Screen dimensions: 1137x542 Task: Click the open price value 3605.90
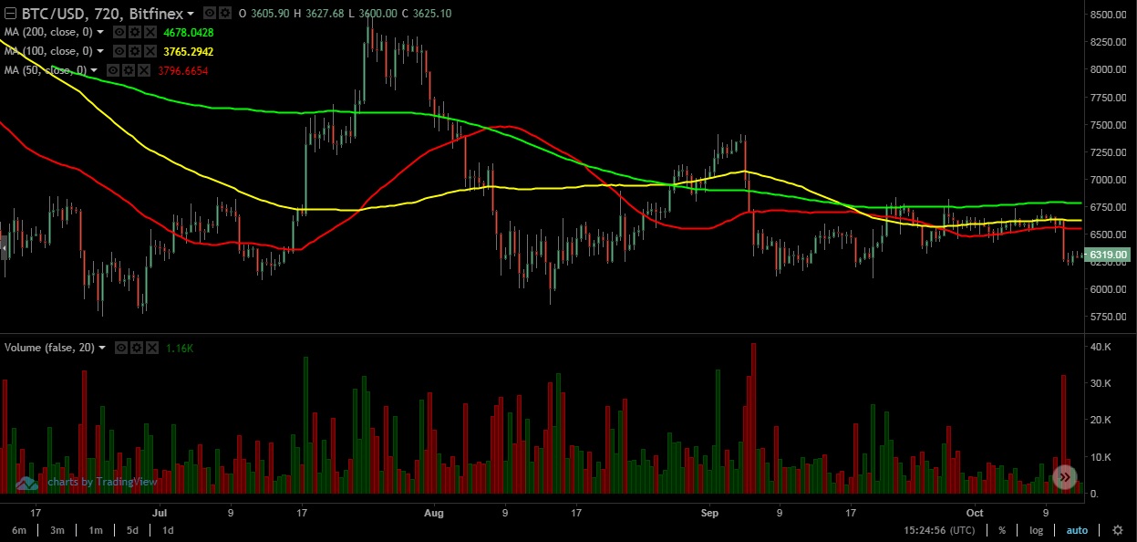tap(269, 14)
